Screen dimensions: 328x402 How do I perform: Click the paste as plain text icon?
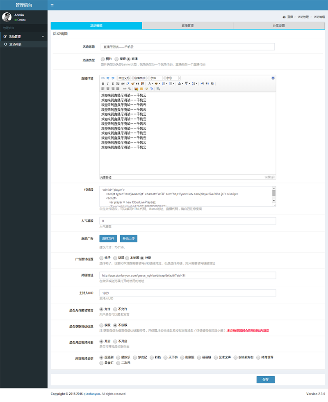143,84
